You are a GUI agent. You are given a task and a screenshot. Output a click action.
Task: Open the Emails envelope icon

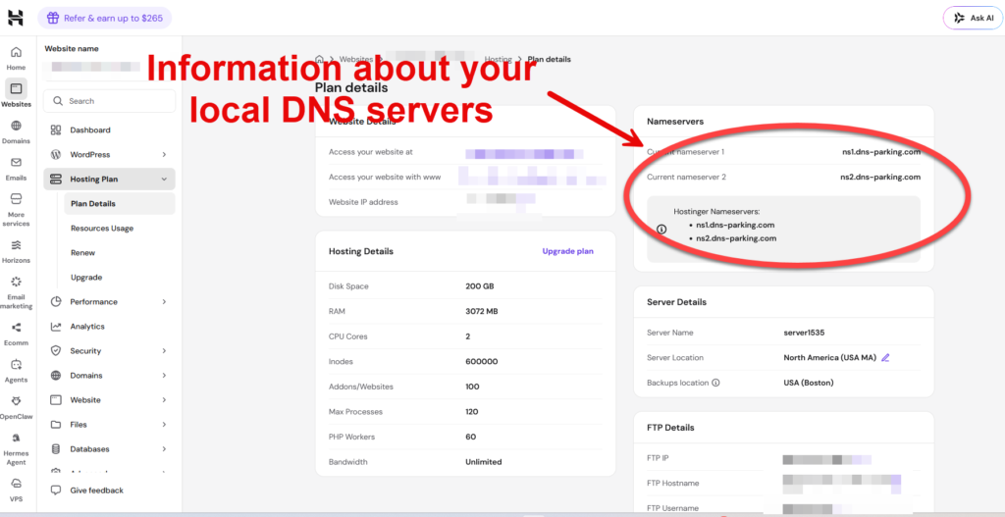coord(16,162)
